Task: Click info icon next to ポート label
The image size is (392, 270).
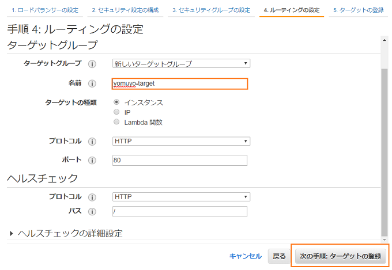Action: pyautogui.click(x=92, y=160)
